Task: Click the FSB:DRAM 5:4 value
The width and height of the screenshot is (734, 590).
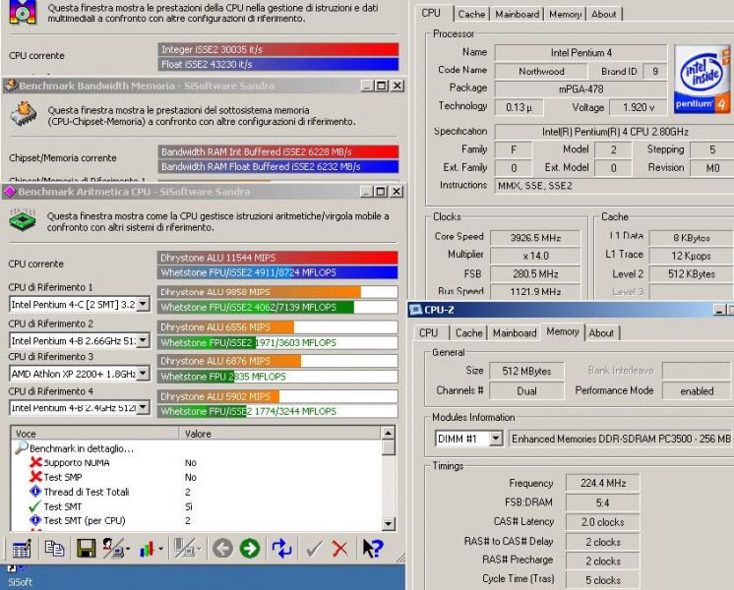Action: pyautogui.click(x=603, y=502)
